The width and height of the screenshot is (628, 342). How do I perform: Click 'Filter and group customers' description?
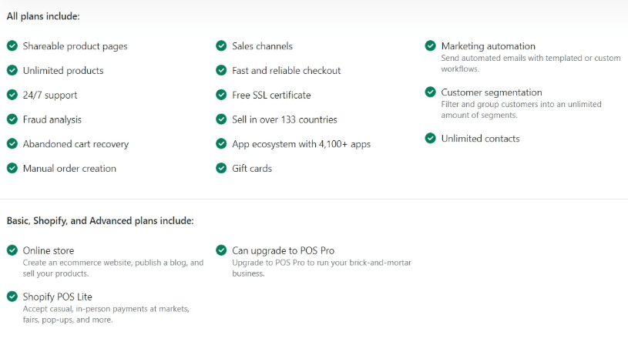[x=522, y=109]
